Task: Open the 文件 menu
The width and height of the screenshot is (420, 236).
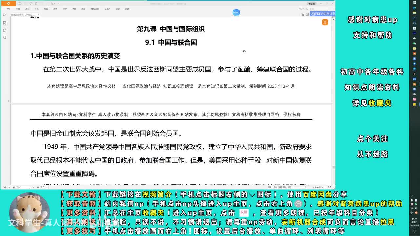Action: [9, 9]
